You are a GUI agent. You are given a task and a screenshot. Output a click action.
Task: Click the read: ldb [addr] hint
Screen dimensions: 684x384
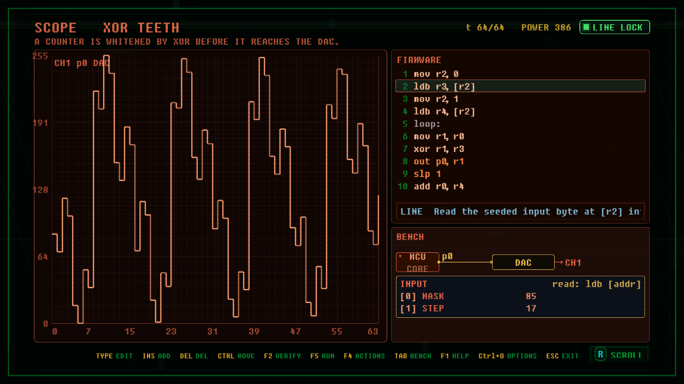pyautogui.click(x=596, y=284)
